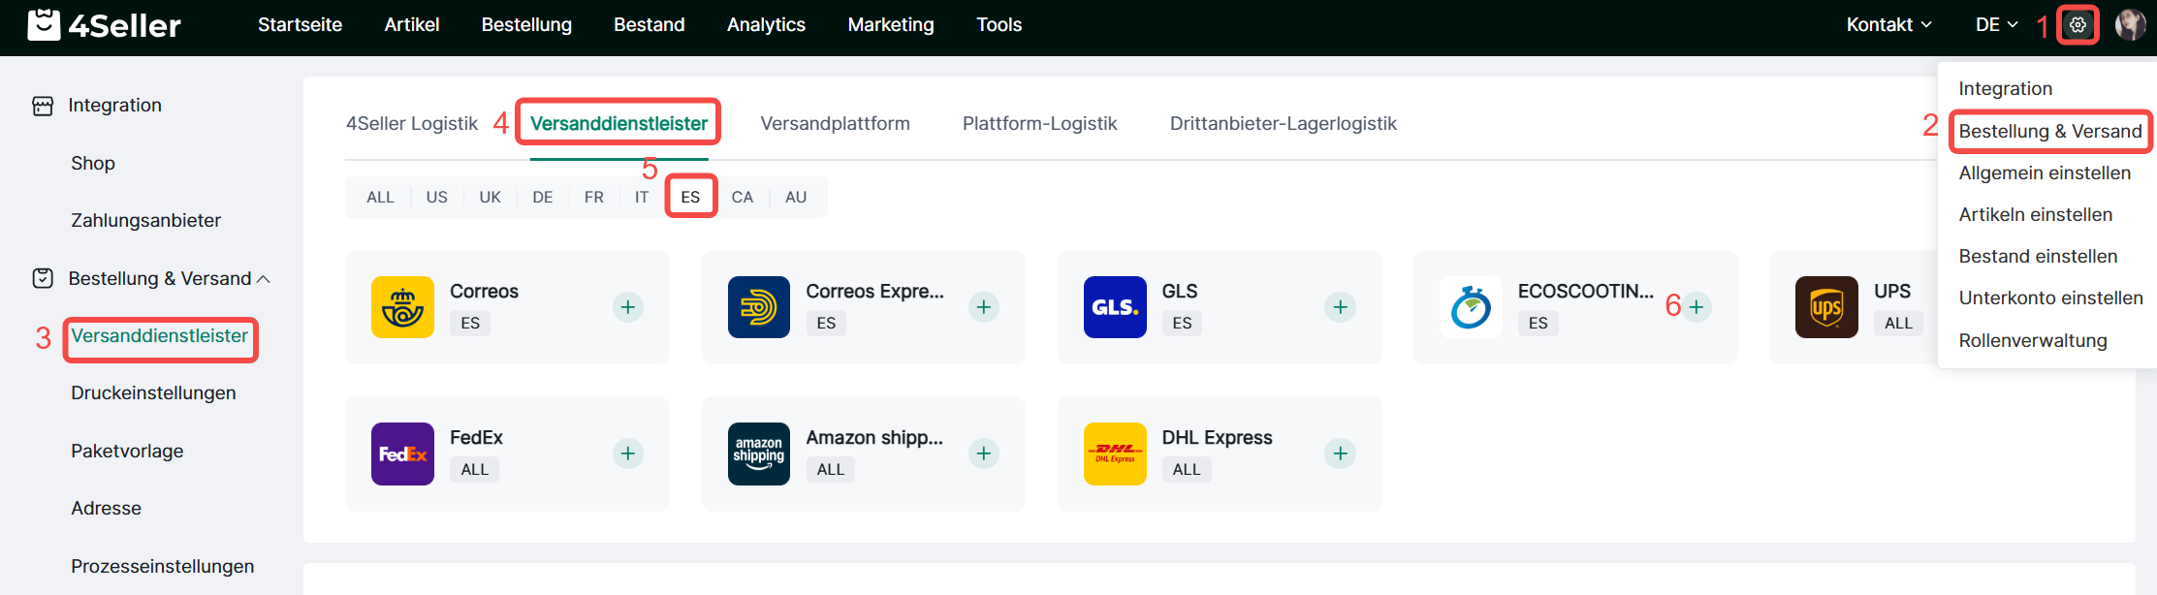The width and height of the screenshot is (2157, 595).
Task: Click plus icon on FedEx card
Action: tap(627, 454)
